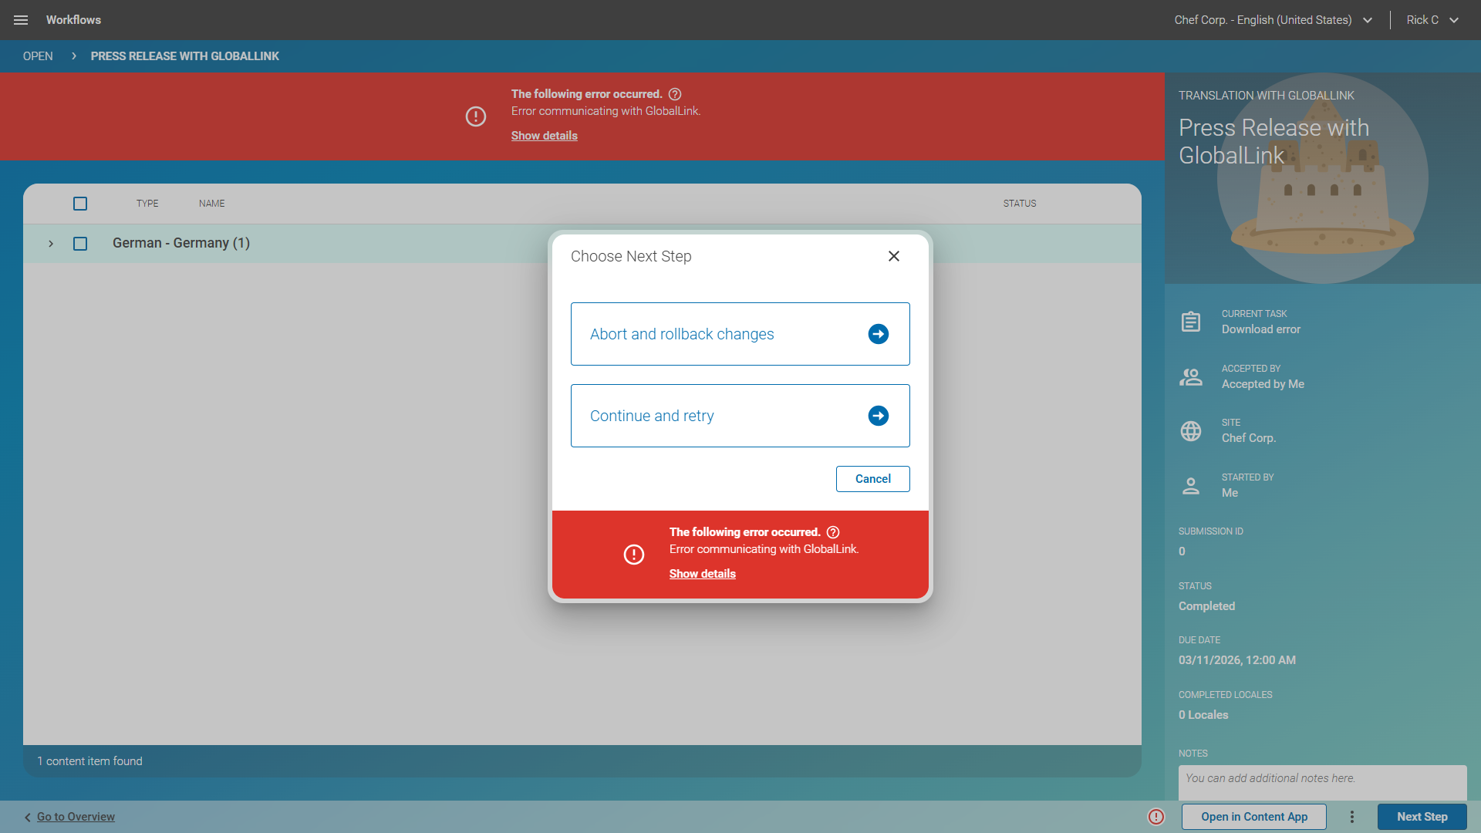Click the current task clipboard icon
Viewport: 1481px width, 833px height.
(x=1190, y=322)
